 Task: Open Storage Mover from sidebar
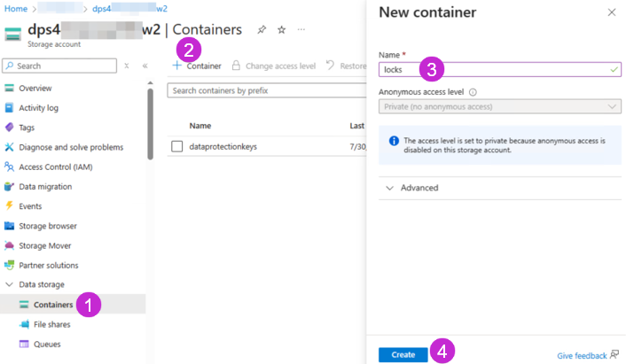51,245
